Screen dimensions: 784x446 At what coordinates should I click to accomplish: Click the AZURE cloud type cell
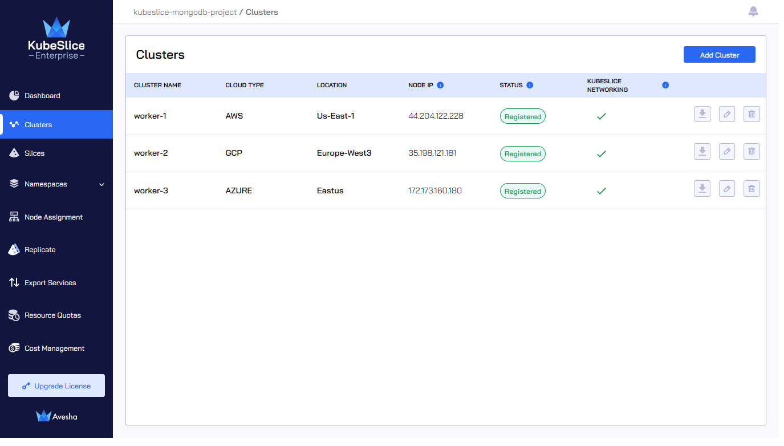tap(239, 190)
